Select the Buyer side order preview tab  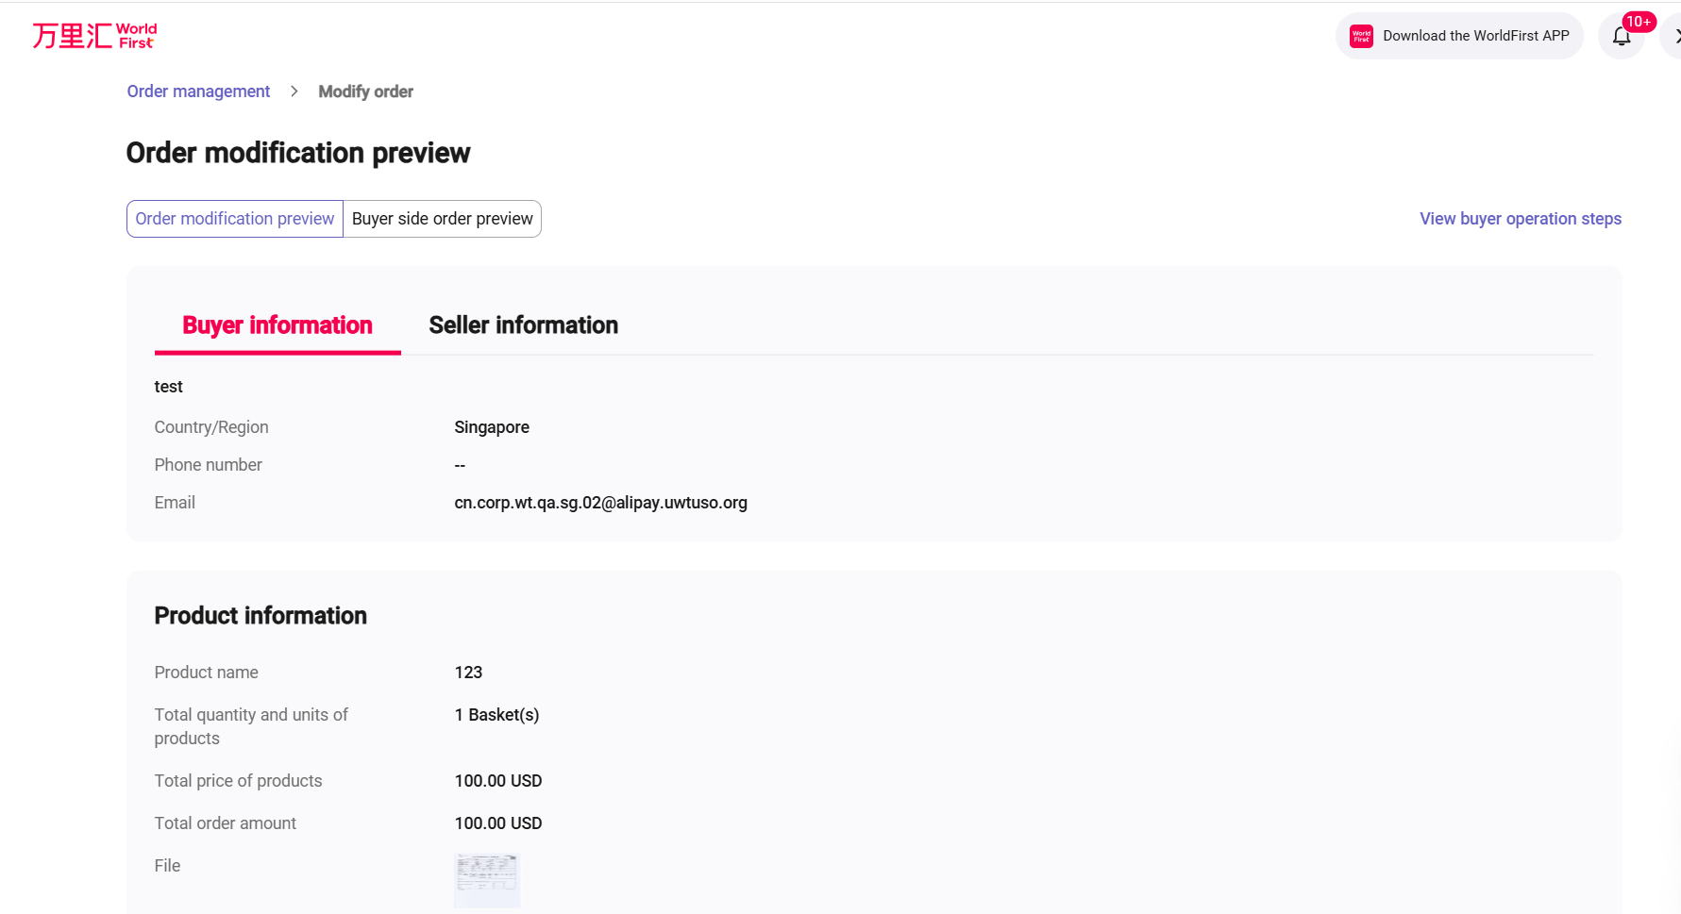point(442,218)
